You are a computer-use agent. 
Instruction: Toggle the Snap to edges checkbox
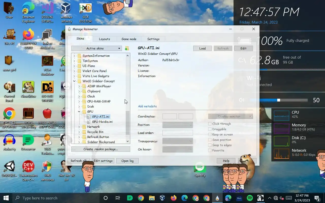[210, 145]
